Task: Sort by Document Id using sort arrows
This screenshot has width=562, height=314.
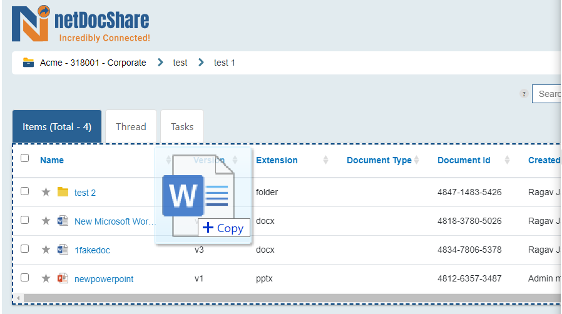Action: (507, 160)
